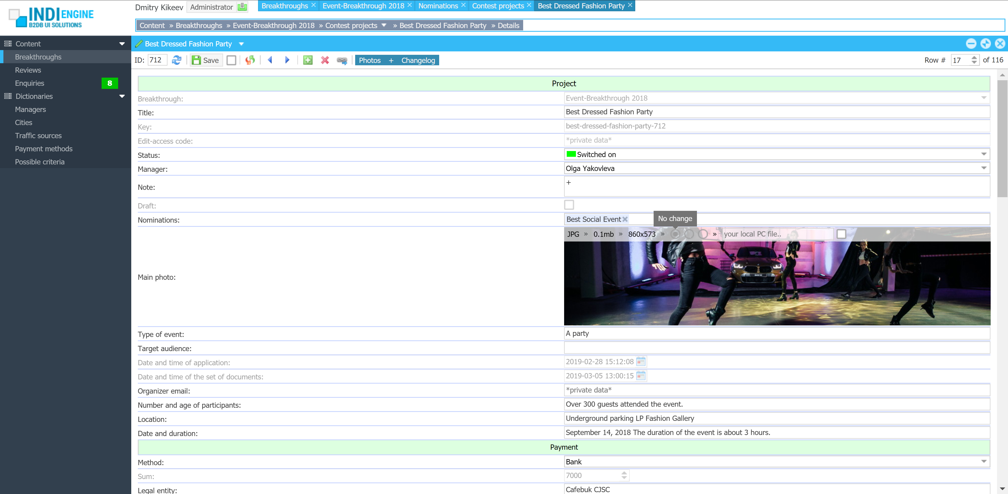Click the green plus create-new icon
Image resolution: width=1008 pixels, height=494 pixels.
coord(308,60)
